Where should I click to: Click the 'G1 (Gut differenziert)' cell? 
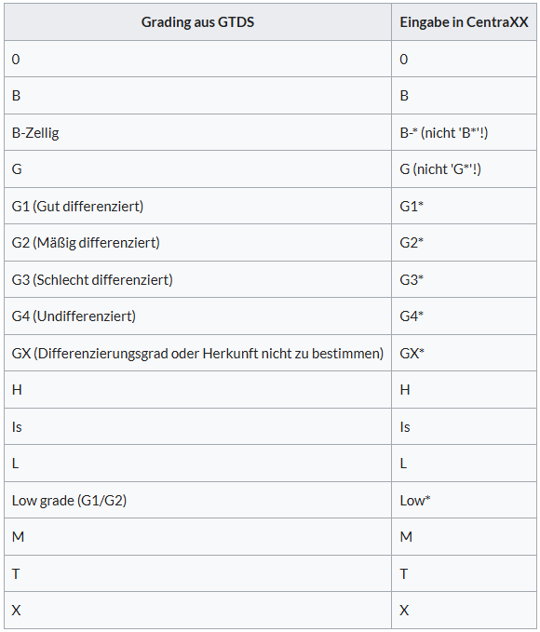197,206
